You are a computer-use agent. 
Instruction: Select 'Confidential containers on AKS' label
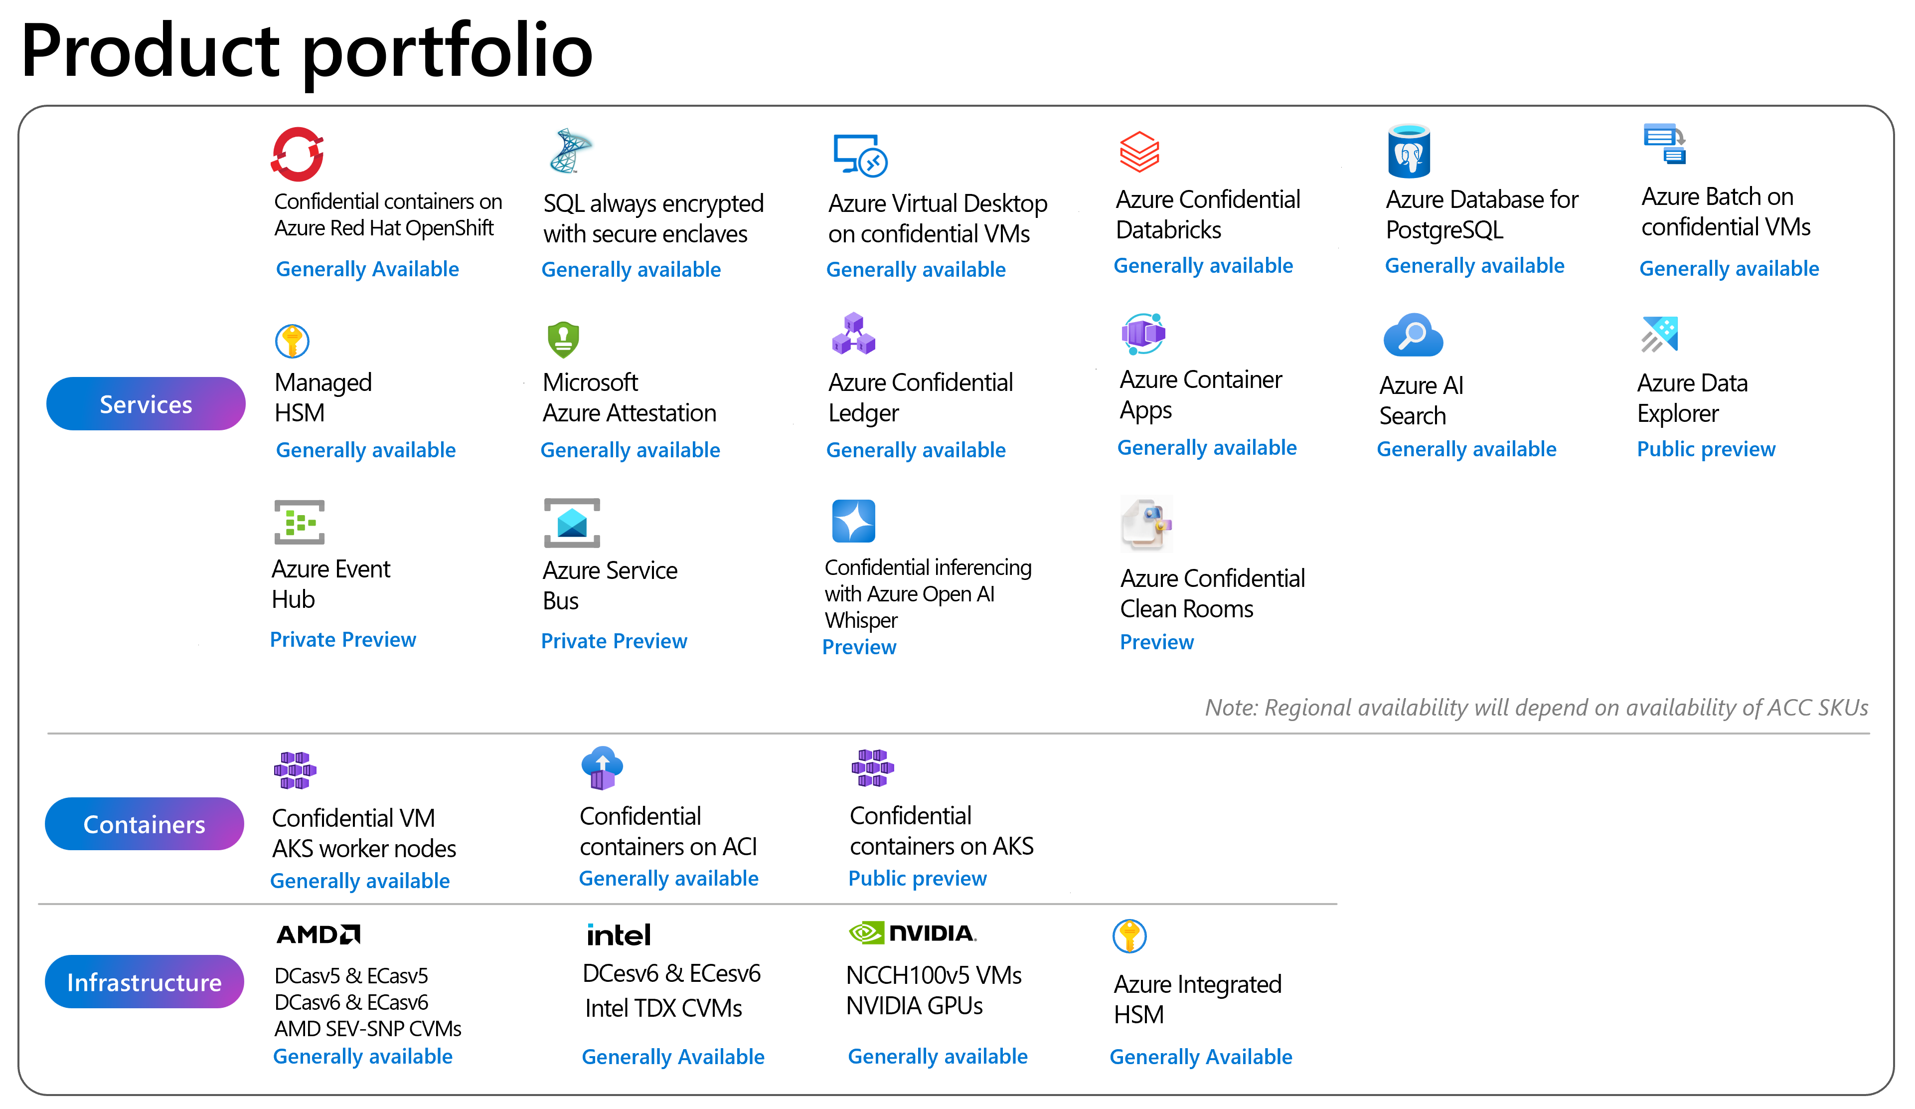(x=942, y=832)
